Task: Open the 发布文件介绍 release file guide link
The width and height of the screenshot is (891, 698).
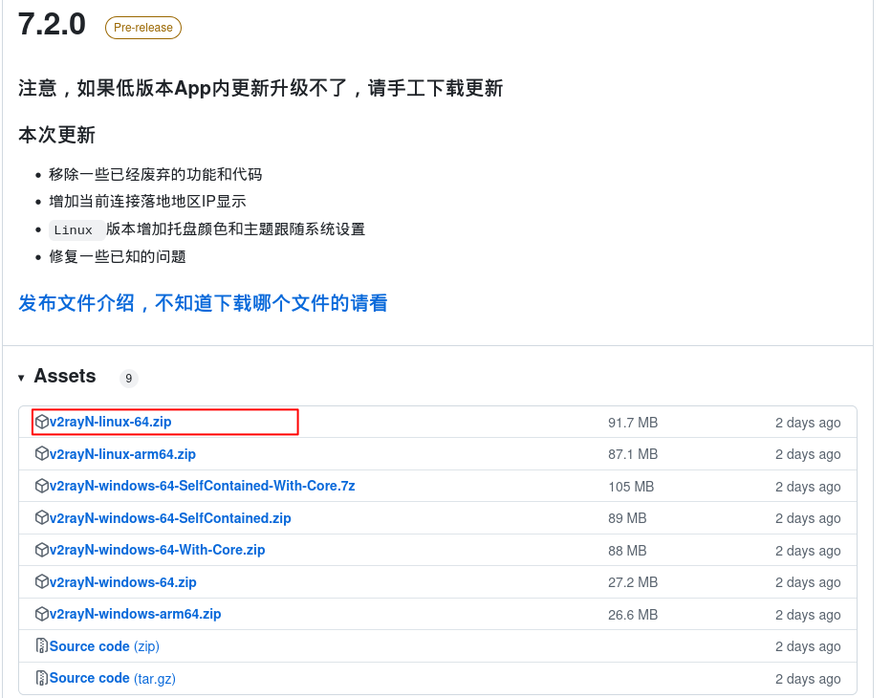Action: tap(203, 303)
